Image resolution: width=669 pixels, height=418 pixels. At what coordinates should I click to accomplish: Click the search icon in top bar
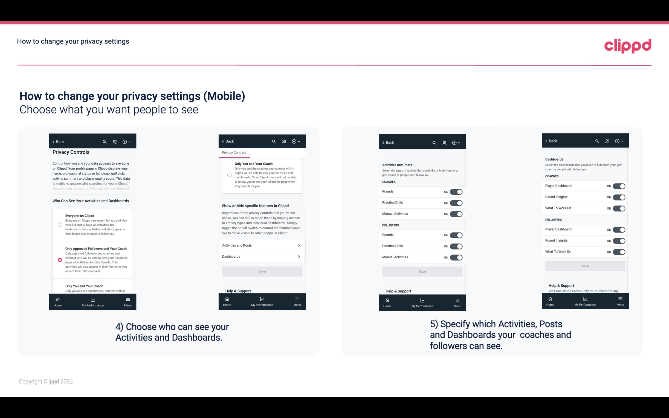tap(105, 142)
